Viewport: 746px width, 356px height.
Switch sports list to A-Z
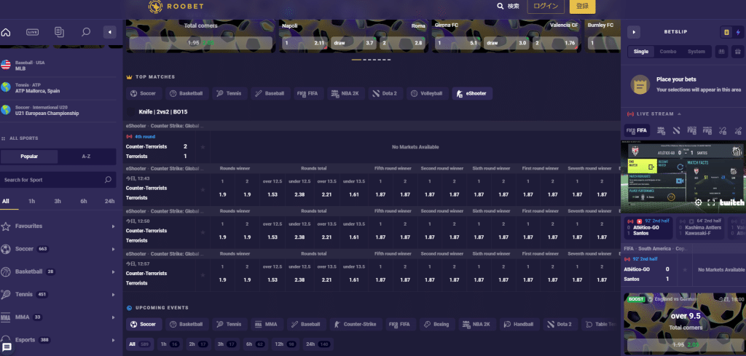(x=87, y=157)
